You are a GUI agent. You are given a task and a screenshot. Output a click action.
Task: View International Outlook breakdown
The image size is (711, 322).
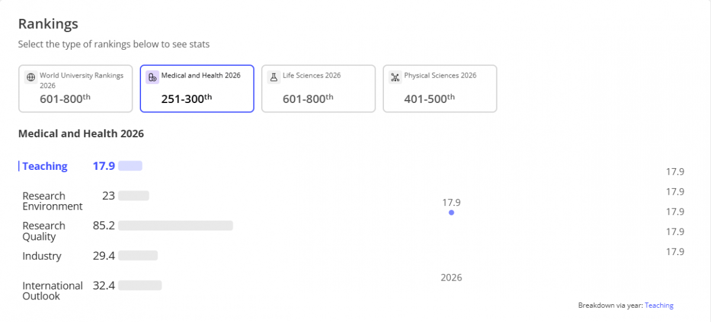point(52,291)
